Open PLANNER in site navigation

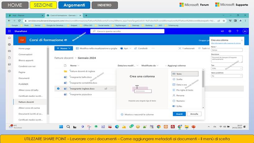23,84
